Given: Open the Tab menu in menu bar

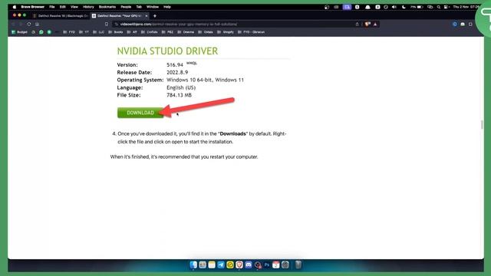Looking at the screenshot, I should (x=139, y=7).
